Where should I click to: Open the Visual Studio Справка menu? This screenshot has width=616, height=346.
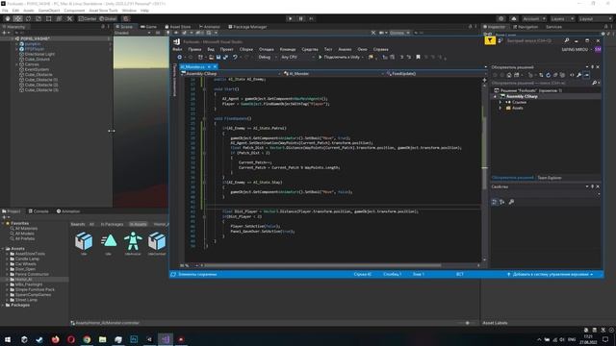[380, 49]
